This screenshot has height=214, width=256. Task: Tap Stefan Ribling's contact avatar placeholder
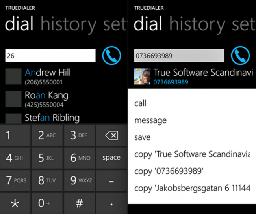pyautogui.click(x=13, y=119)
